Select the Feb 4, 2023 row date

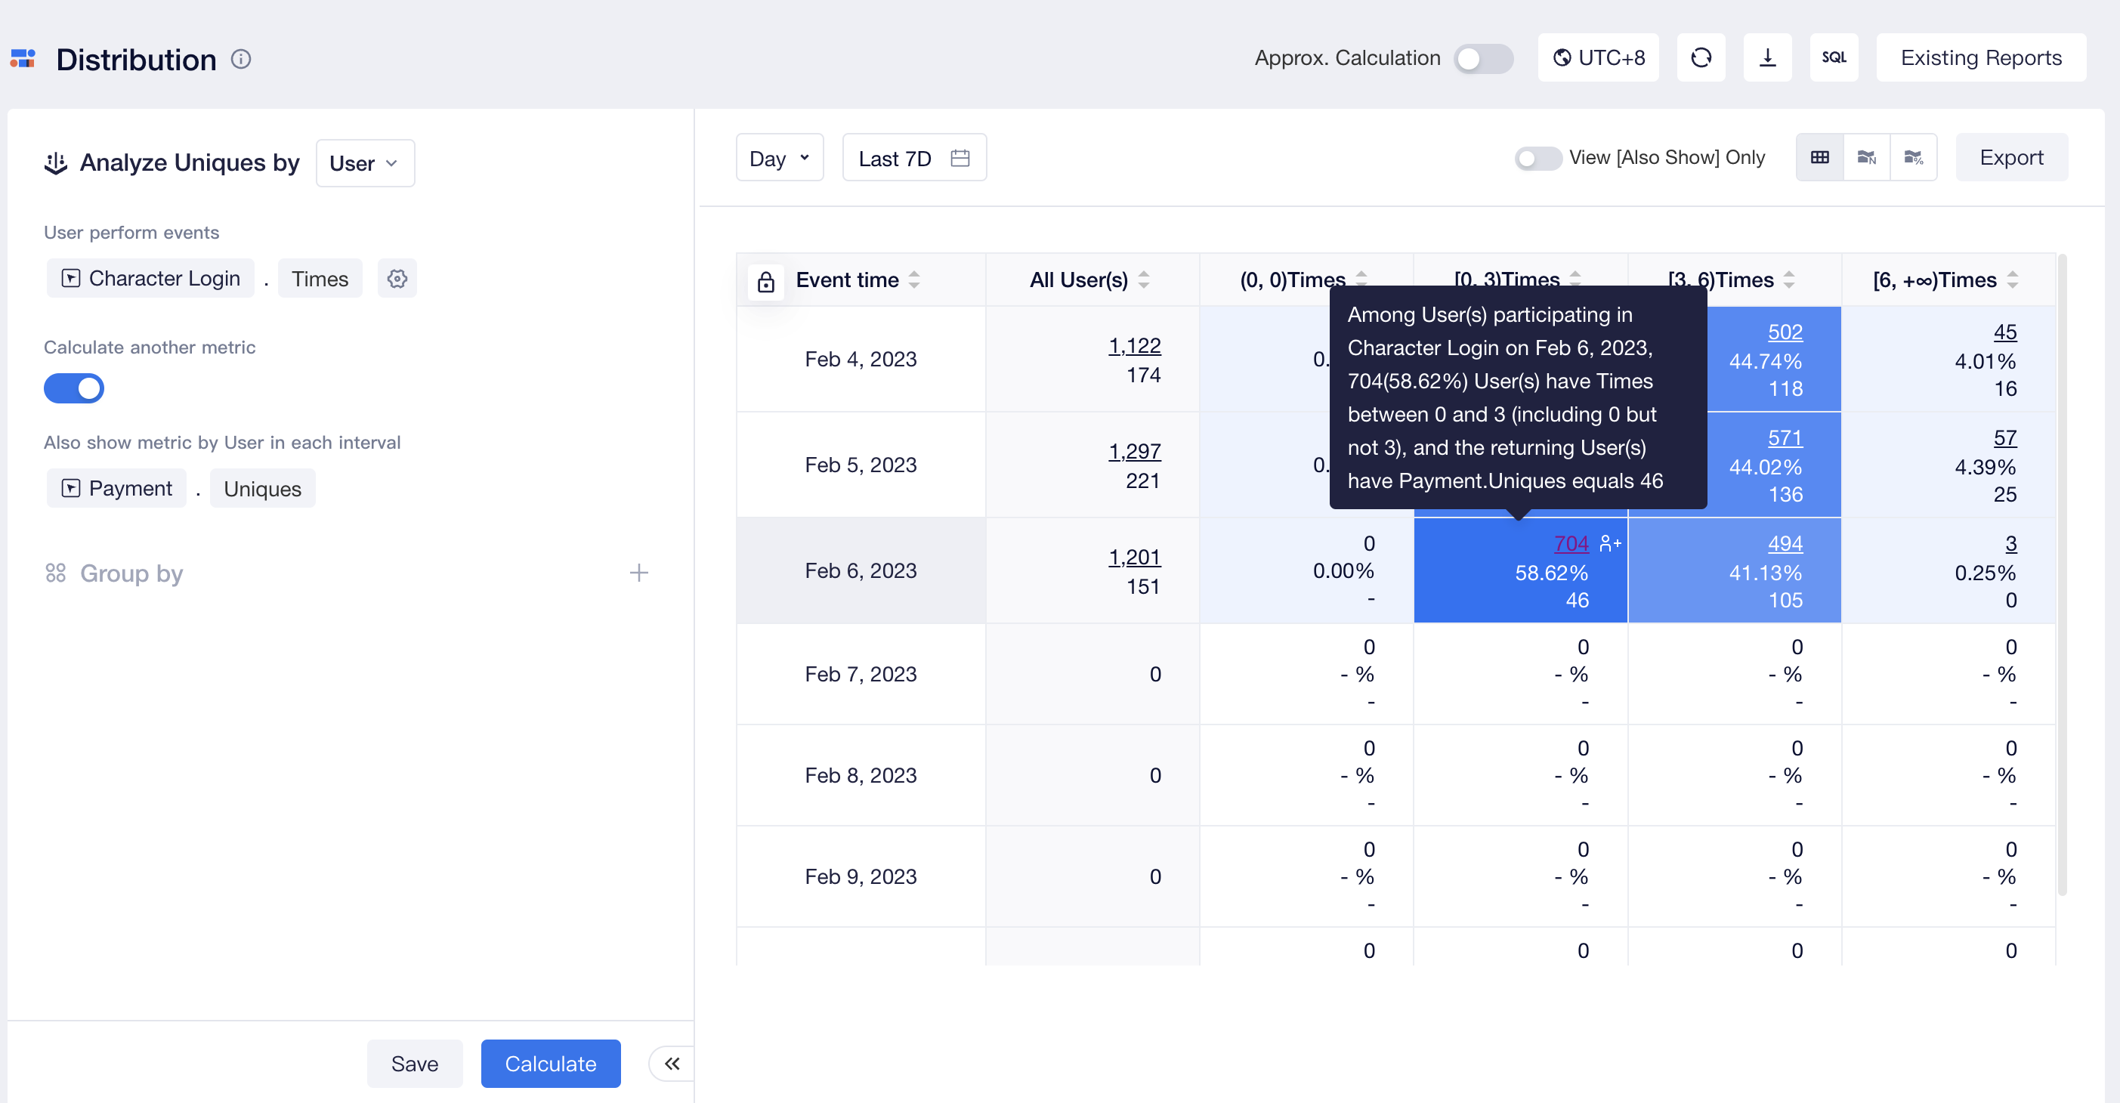(860, 359)
